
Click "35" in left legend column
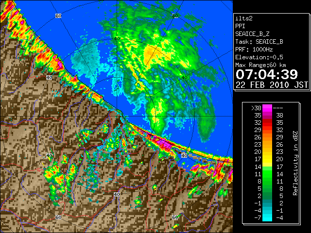coord(258,116)
